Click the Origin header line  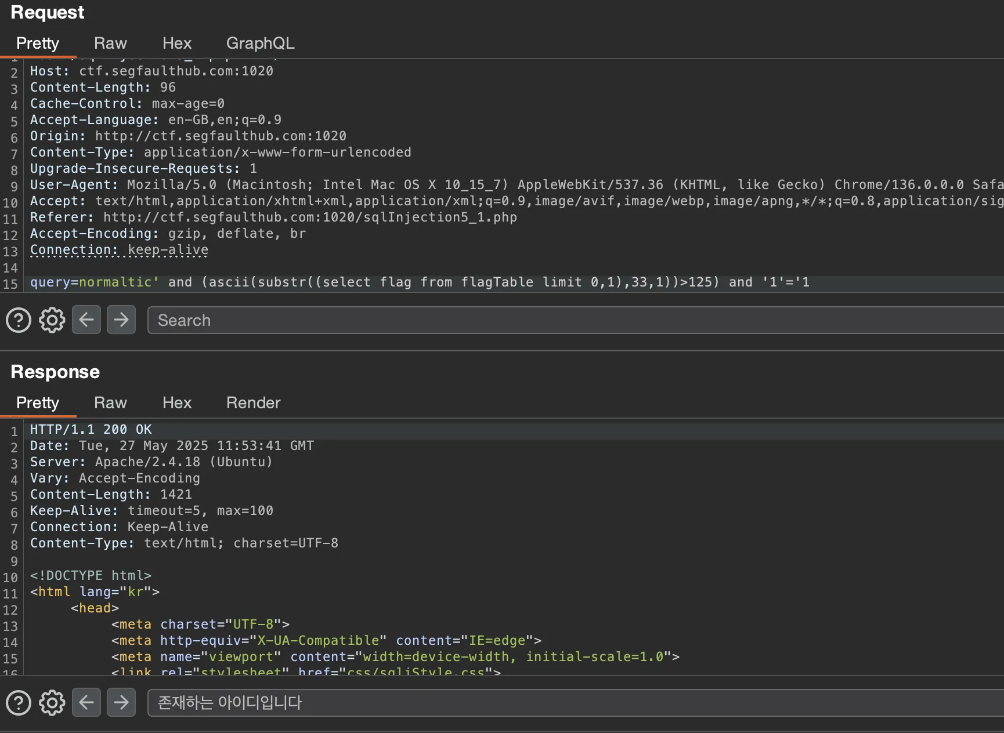[x=188, y=136]
